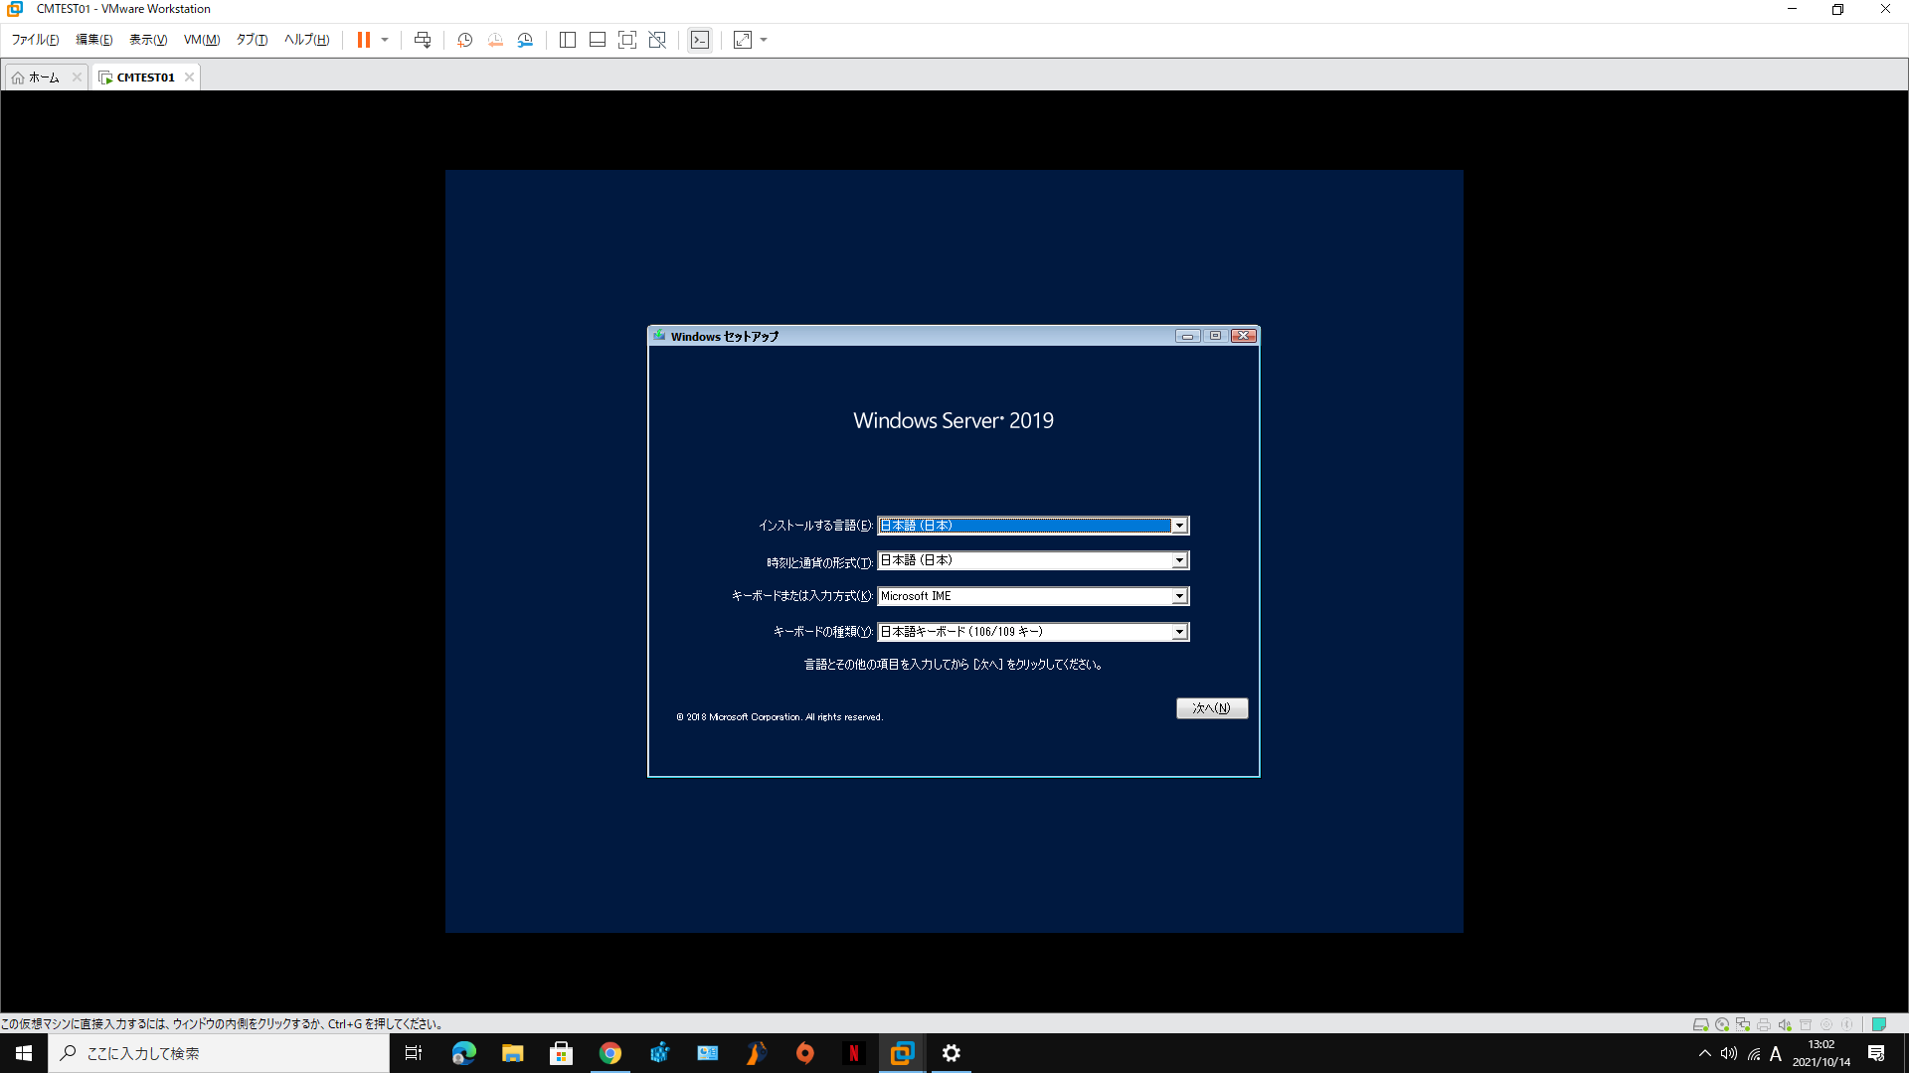Toggle the thumbnail bar visibility

pyautogui.click(x=598, y=40)
